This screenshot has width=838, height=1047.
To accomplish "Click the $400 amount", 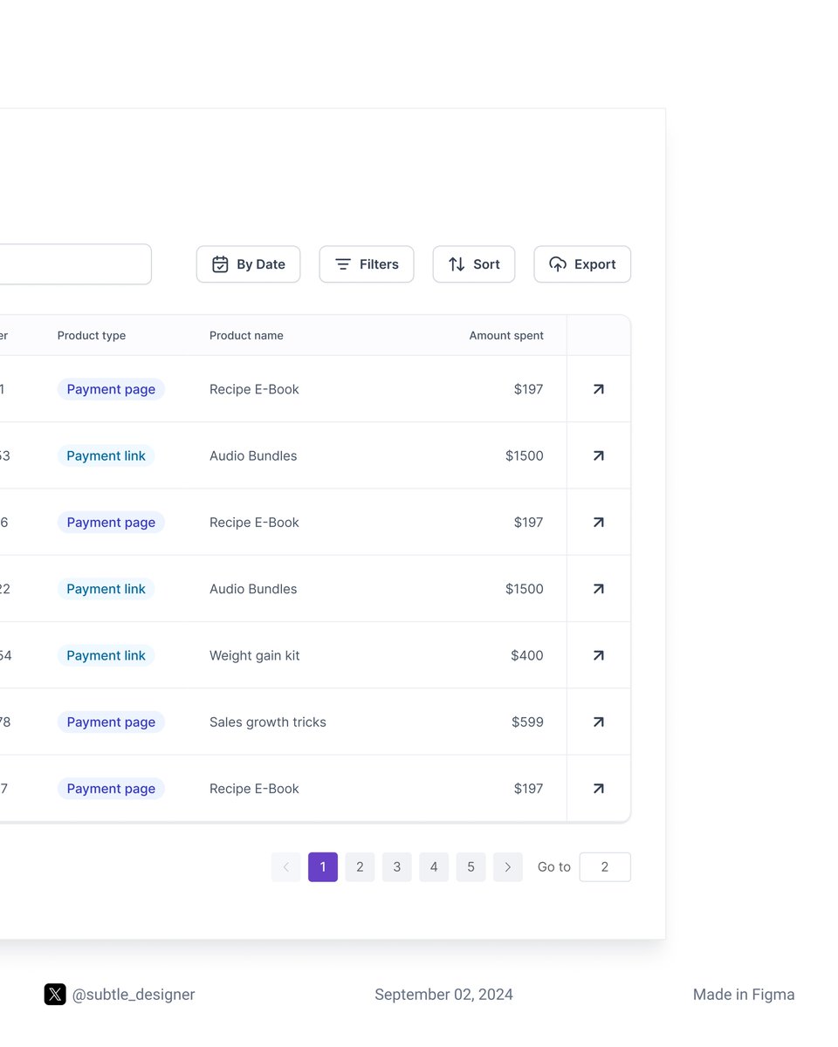I will coord(527,655).
